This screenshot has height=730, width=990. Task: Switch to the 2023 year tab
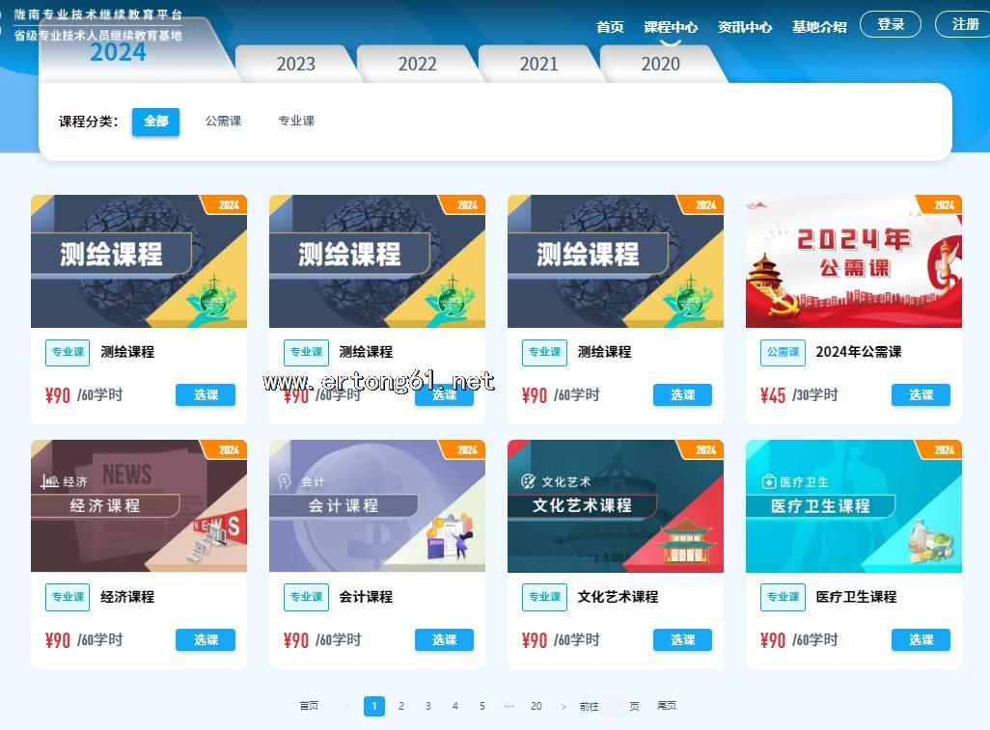[x=295, y=65]
